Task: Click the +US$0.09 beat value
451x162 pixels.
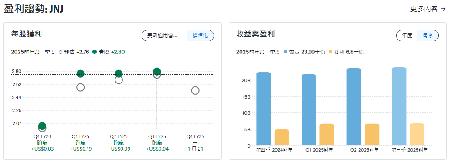Action: pos(119,149)
